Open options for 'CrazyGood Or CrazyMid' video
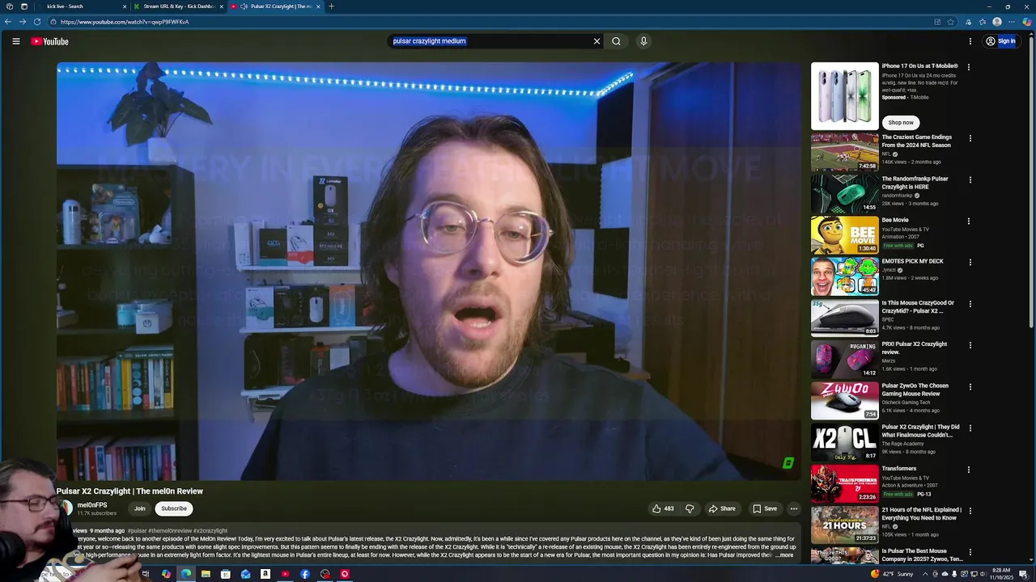Screen dimensions: 1036x582 tap(970, 304)
